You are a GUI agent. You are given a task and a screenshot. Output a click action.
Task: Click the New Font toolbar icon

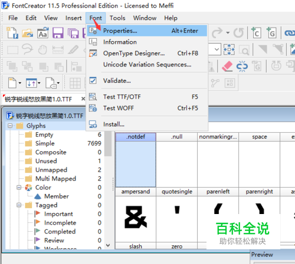point(12,33)
